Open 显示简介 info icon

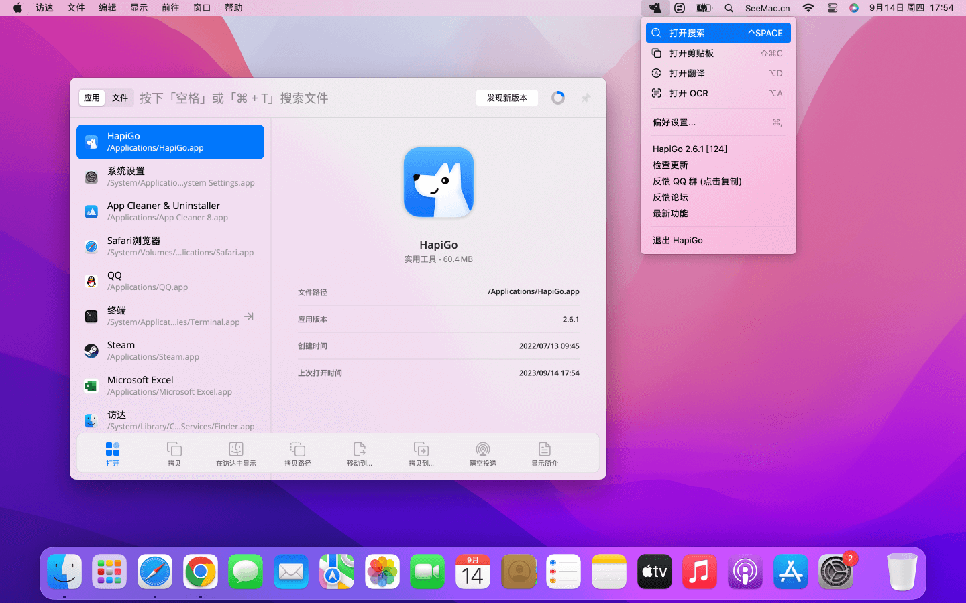[x=544, y=450]
